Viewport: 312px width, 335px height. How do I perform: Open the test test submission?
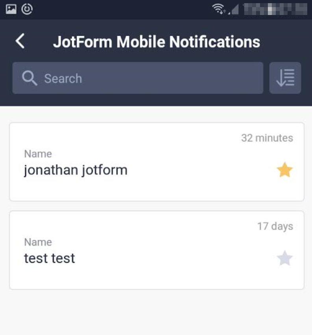50,258
